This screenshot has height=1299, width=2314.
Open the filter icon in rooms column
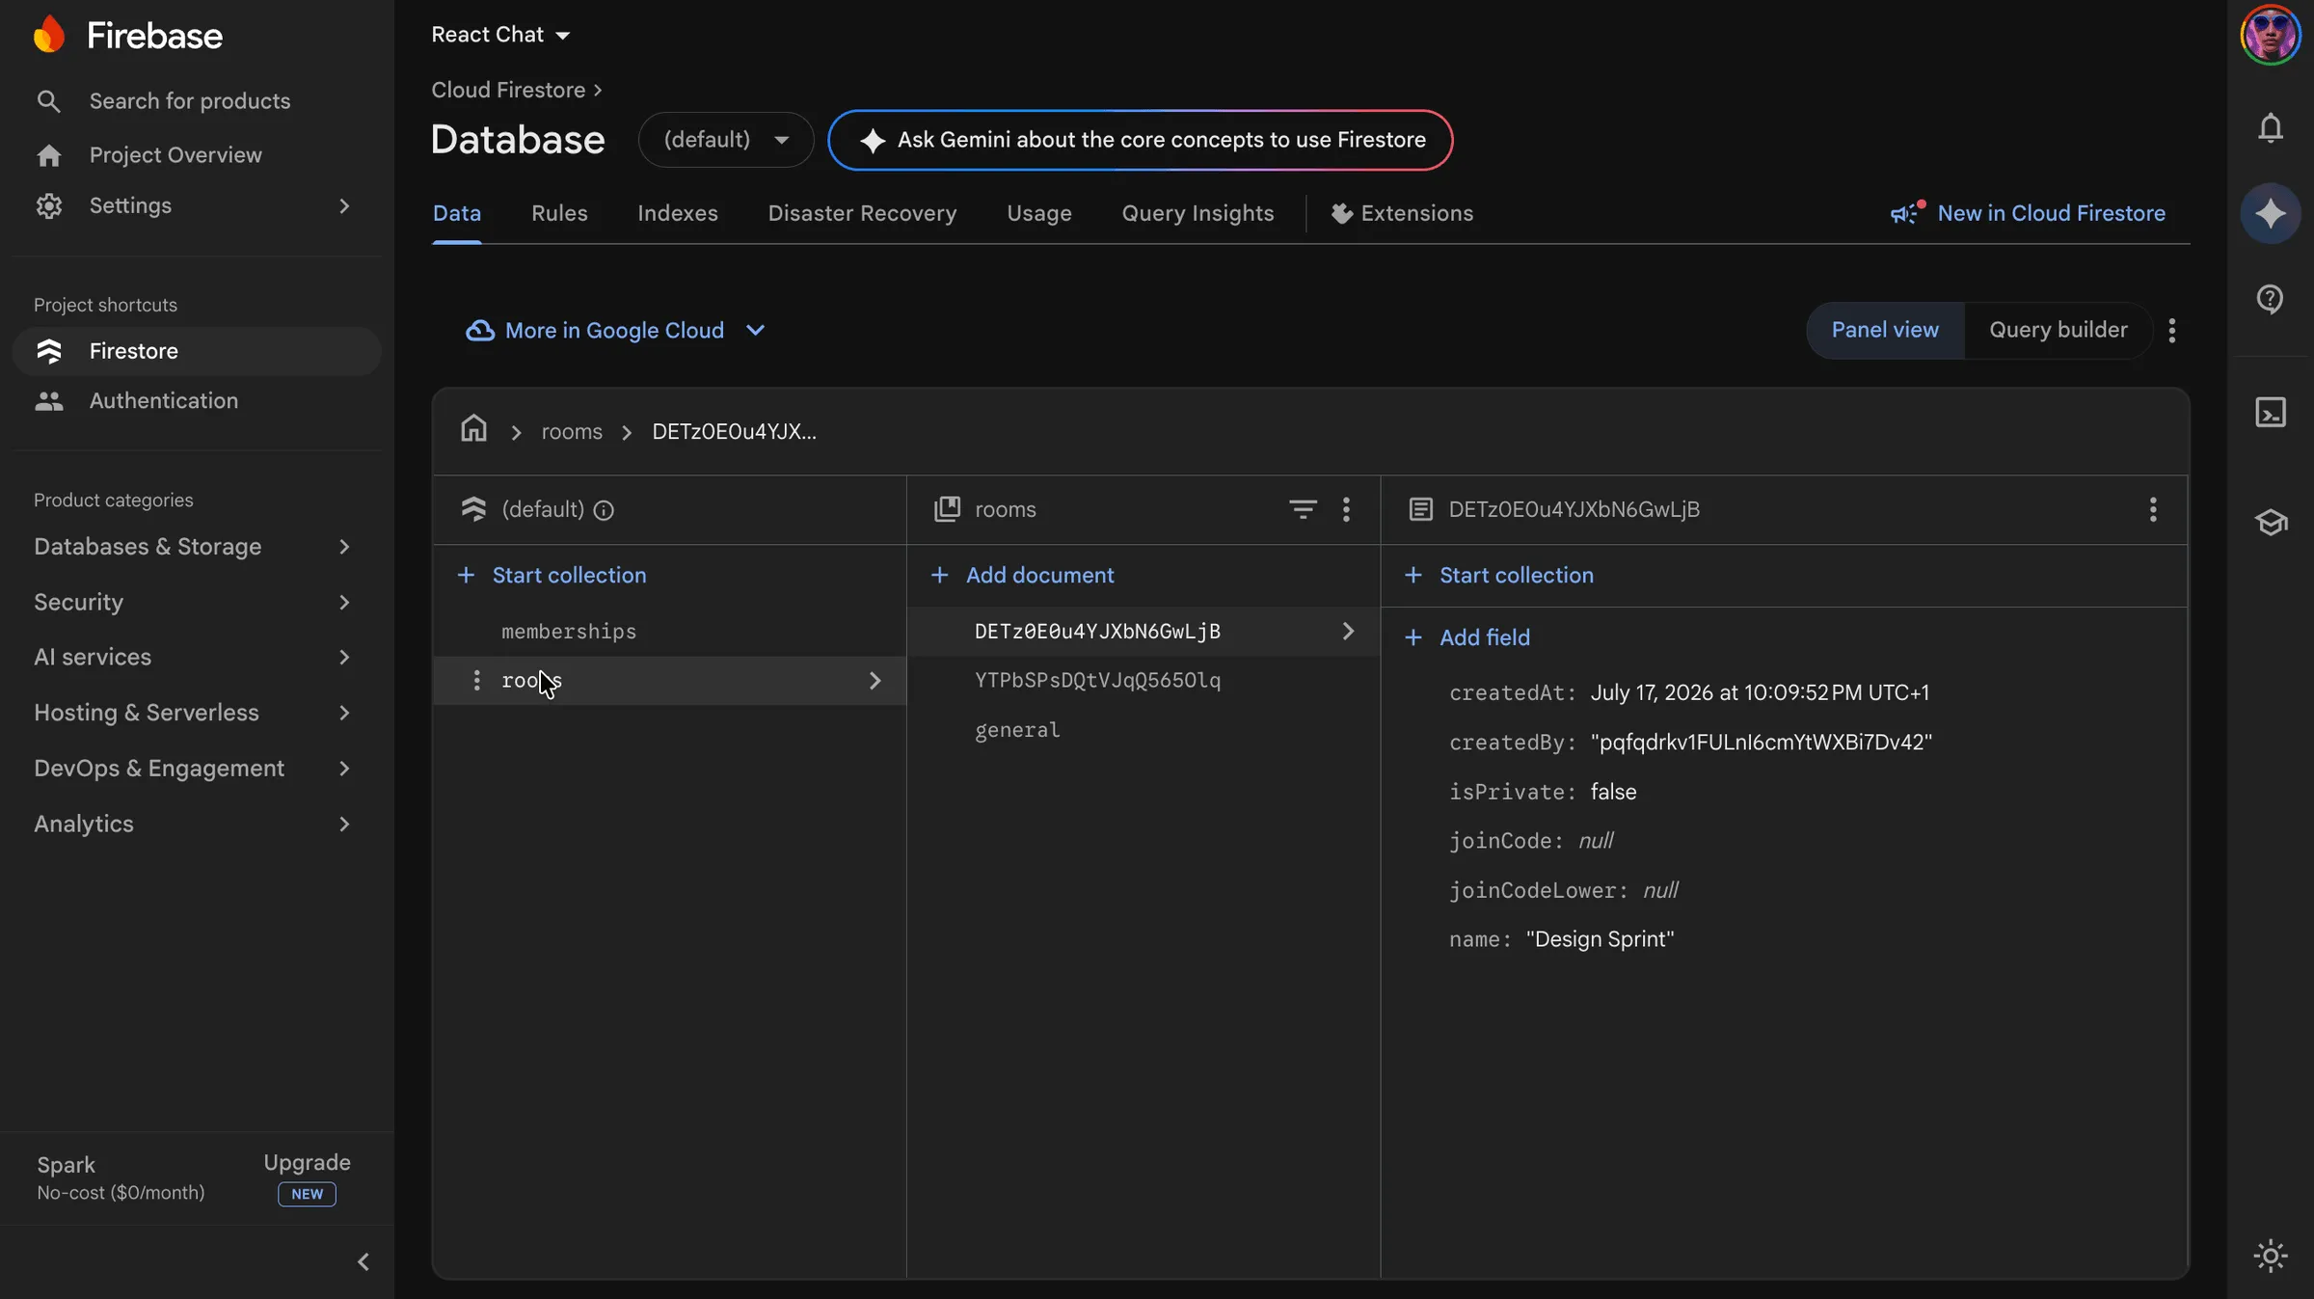click(1303, 509)
